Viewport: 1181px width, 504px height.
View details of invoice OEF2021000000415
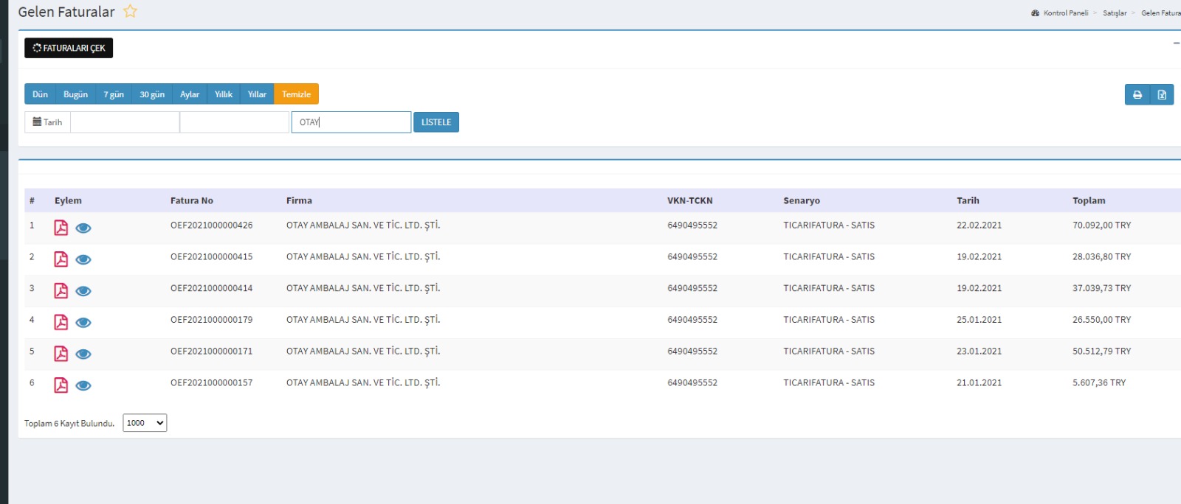coord(83,259)
